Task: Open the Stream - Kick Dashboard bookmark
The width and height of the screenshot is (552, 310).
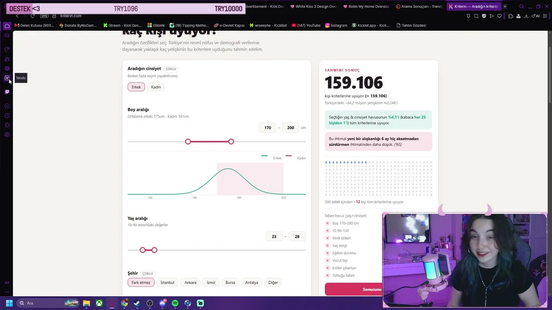Action: click(x=122, y=25)
